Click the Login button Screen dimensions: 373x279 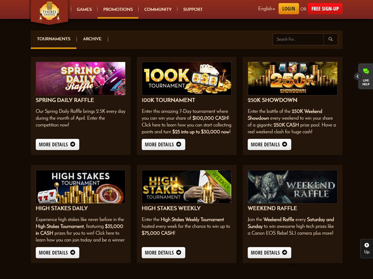(289, 9)
